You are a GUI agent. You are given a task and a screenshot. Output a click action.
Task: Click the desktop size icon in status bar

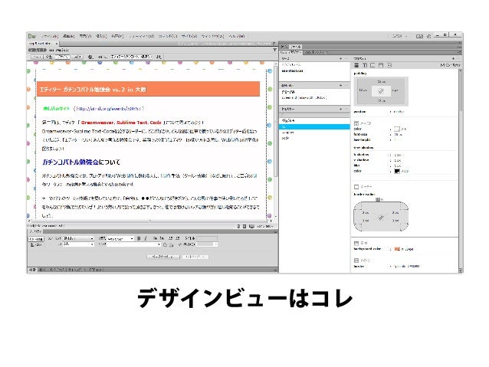click(x=251, y=226)
